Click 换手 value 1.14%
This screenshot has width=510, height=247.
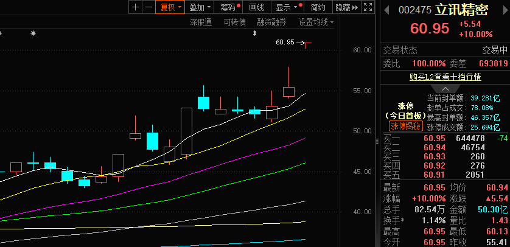click(434, 220)
